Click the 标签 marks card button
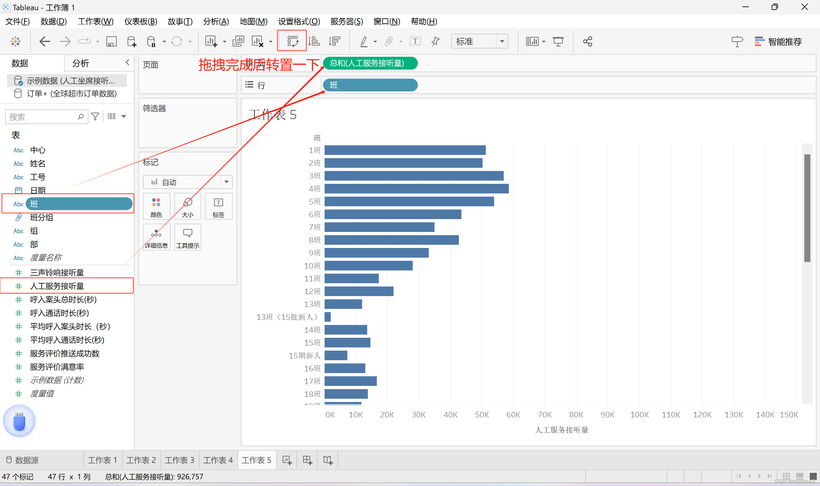Screen dimensions: 820x486 pyautogui.click(x=218, y=207)
